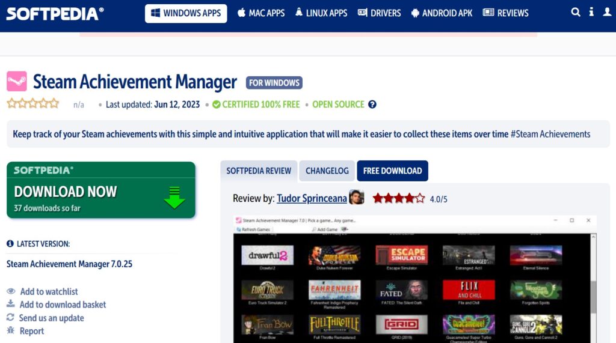Click Add to download basket link
The width and height of the screenshot is (616, 343).
point(63,305)
